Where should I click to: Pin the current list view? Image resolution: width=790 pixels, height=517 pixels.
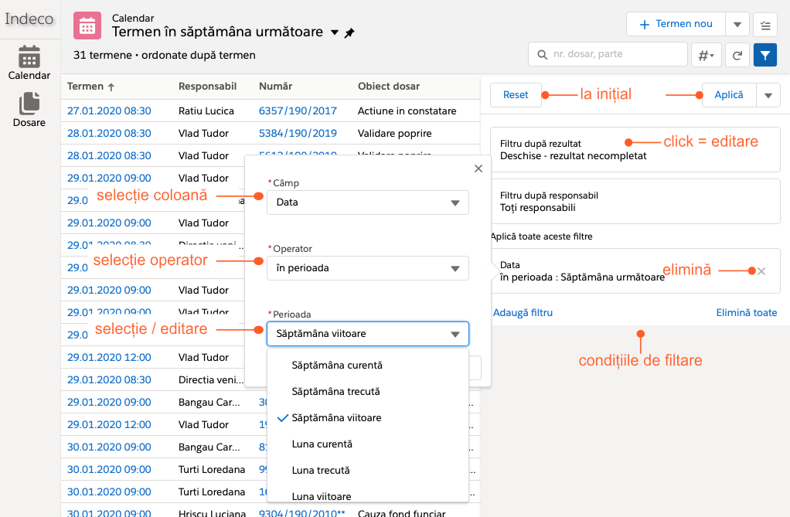(349, 33)
